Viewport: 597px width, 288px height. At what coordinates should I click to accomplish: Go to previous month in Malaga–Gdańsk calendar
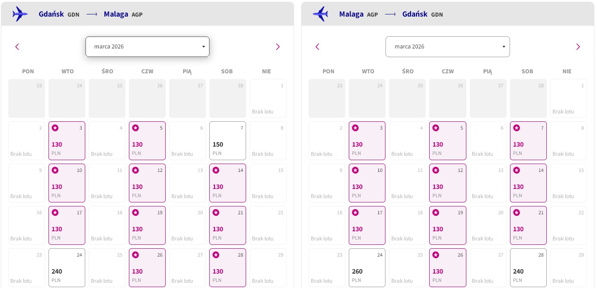317,47
